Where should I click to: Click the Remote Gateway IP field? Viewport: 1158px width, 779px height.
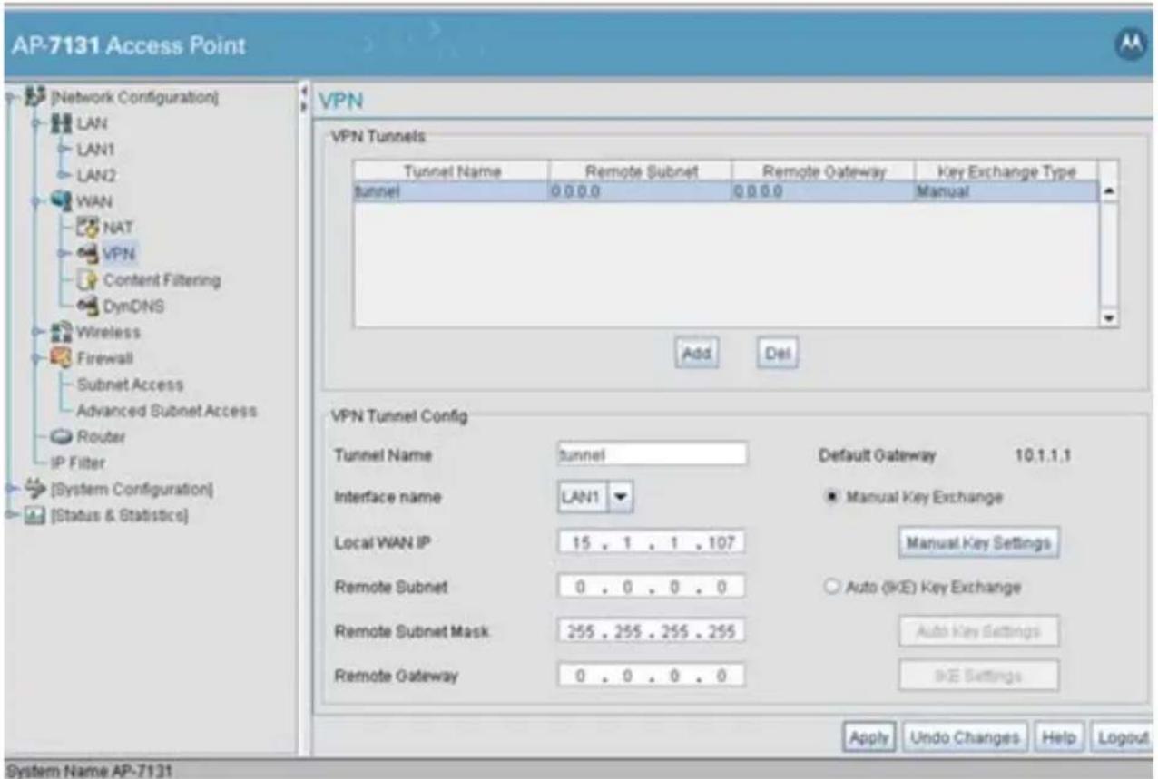[652, 676]
